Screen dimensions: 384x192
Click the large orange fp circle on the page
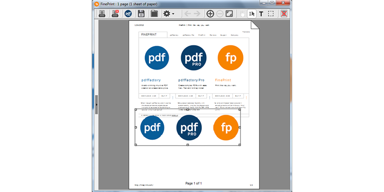click(x=230, y=58)
